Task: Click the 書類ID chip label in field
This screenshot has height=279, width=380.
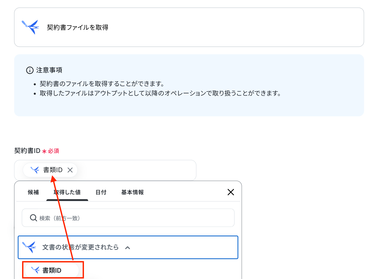Action: (x=53, y=170)
